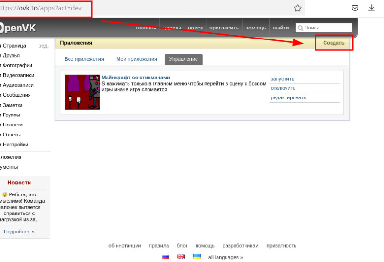The width and height of the screenshot is (384, 262).
Task: Select the Управление tab
Action: pyautogui.click(x=183, y=59)
